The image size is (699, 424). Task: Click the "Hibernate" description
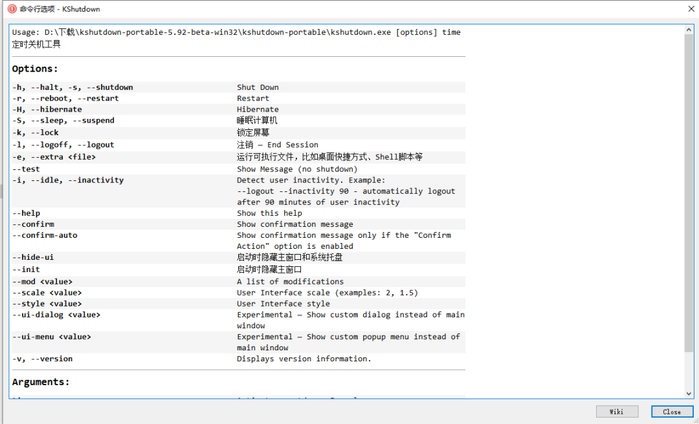[258, 110]
